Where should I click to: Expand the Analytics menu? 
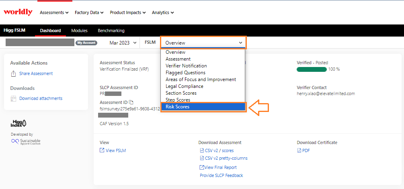(163, 12)
